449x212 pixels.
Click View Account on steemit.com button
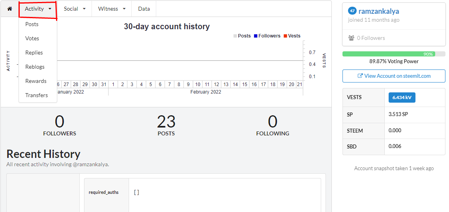[394, 76]
